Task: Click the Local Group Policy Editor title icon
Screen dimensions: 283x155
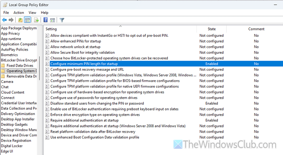Action: 5,5
